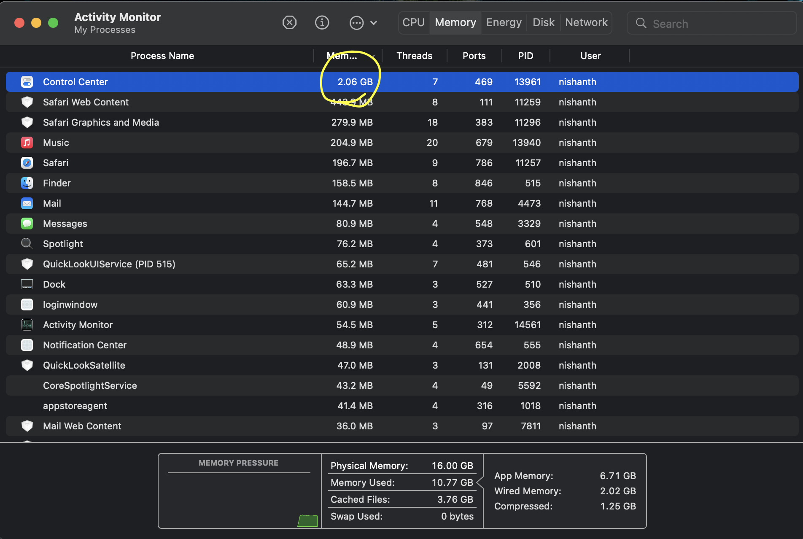
Task: Switch to the Disk tab
Action: pos(544,22)
